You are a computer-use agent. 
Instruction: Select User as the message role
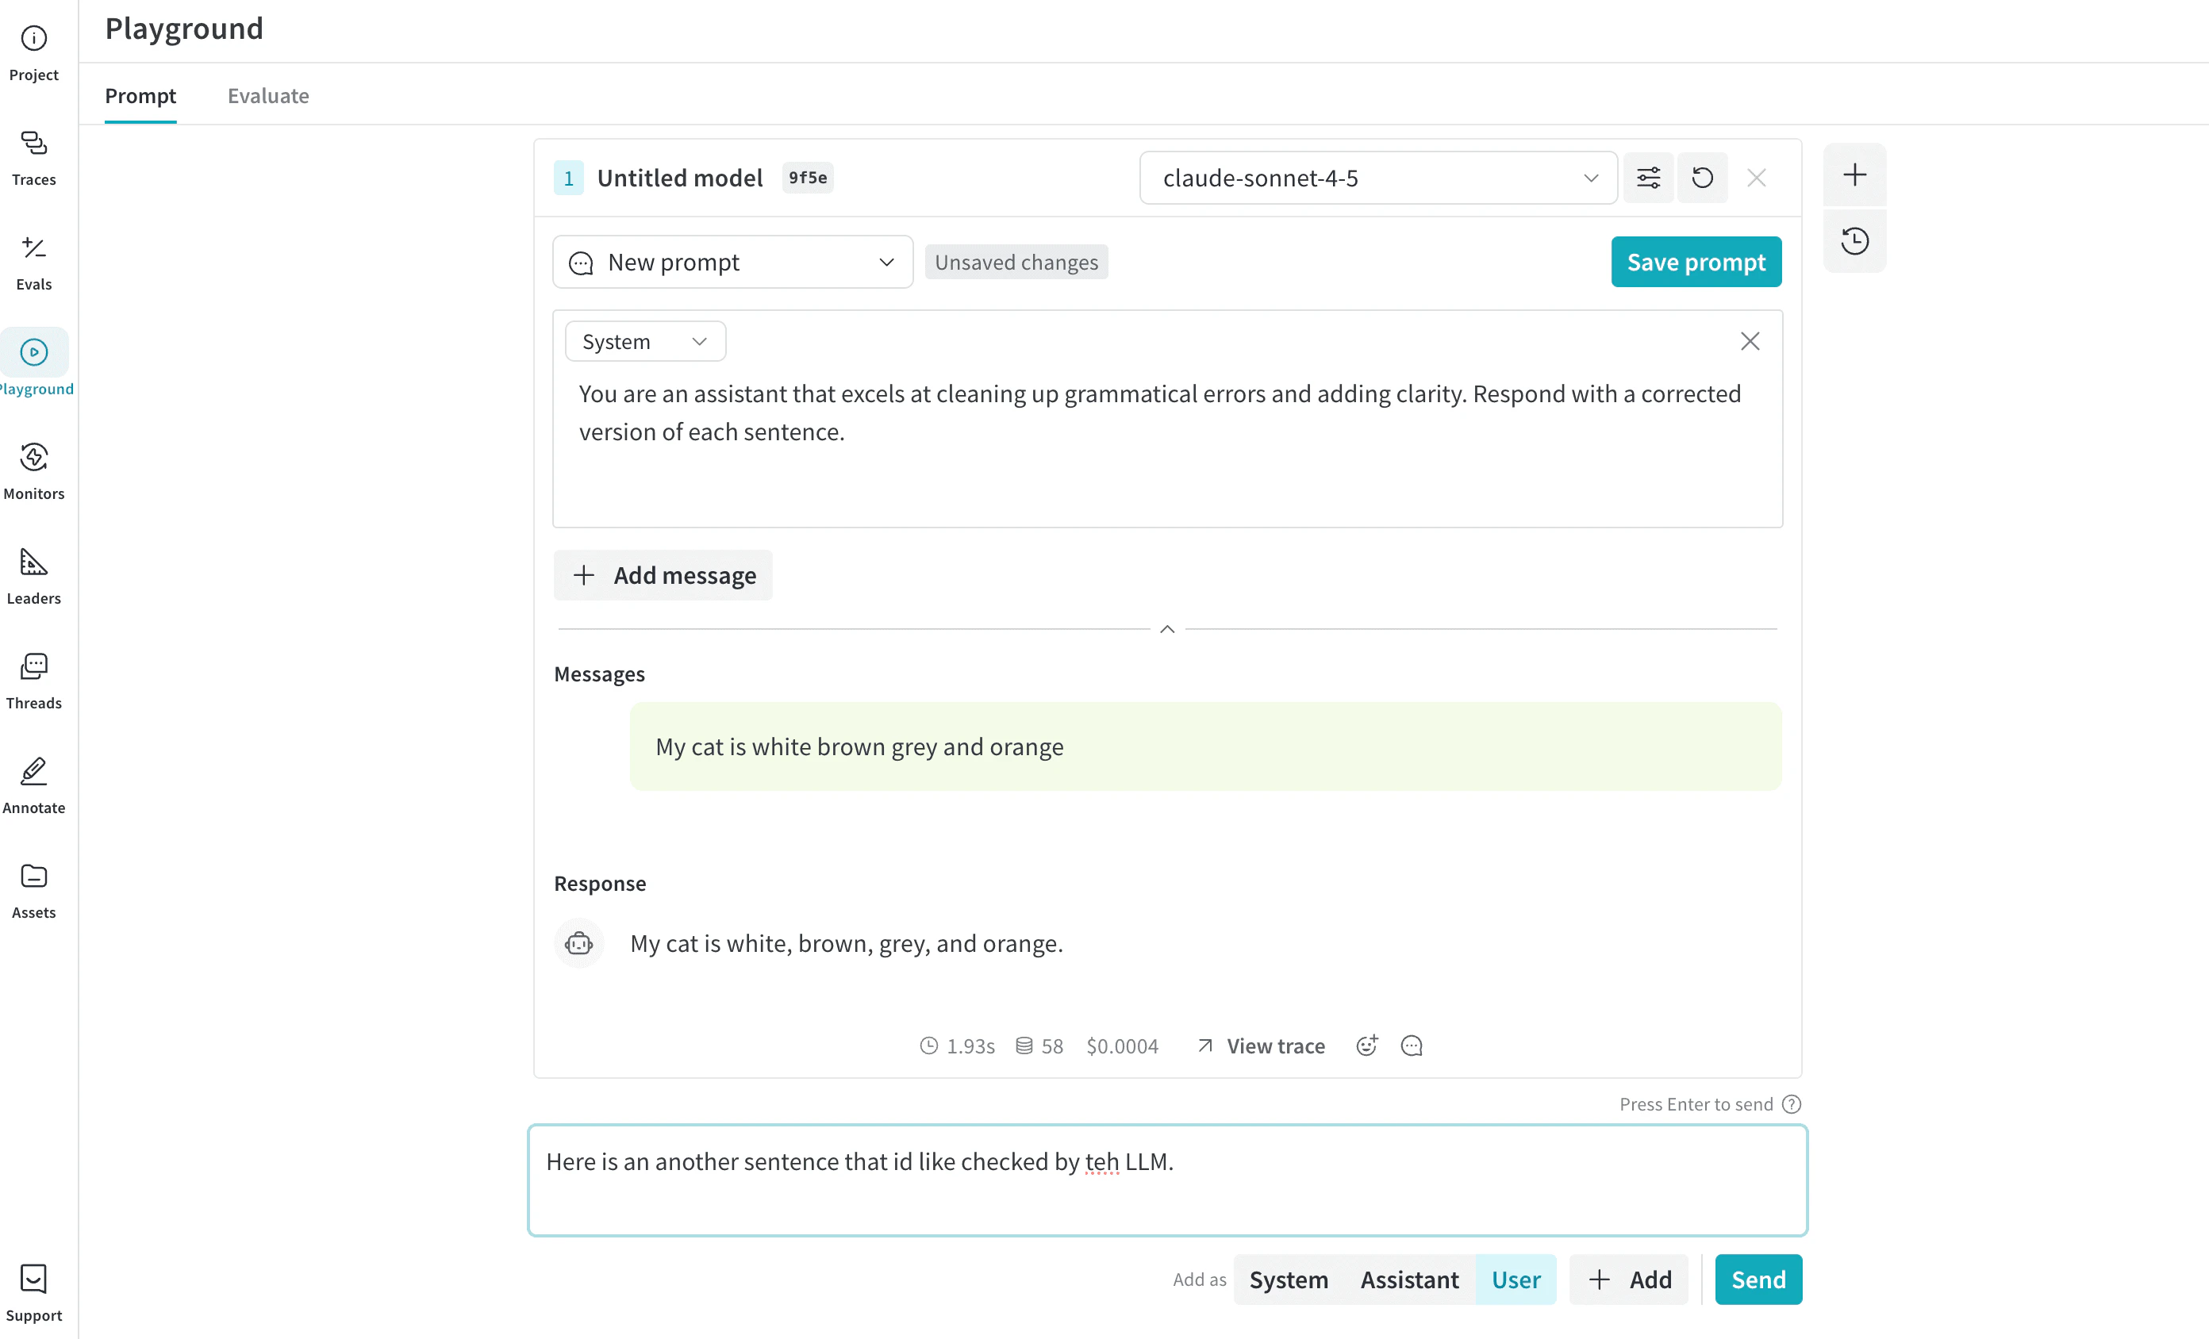click(x=1515, y=1279)
